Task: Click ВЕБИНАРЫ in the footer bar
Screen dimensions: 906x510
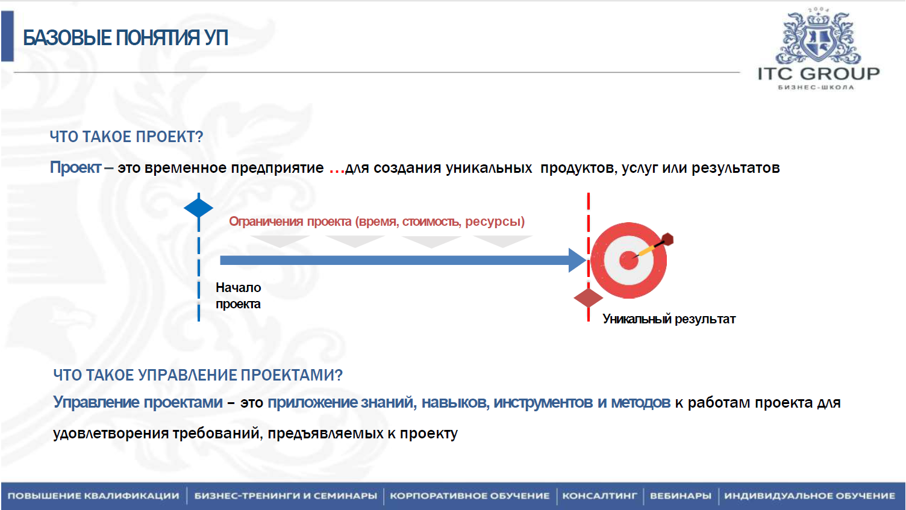Action: (x=681, y=496)
